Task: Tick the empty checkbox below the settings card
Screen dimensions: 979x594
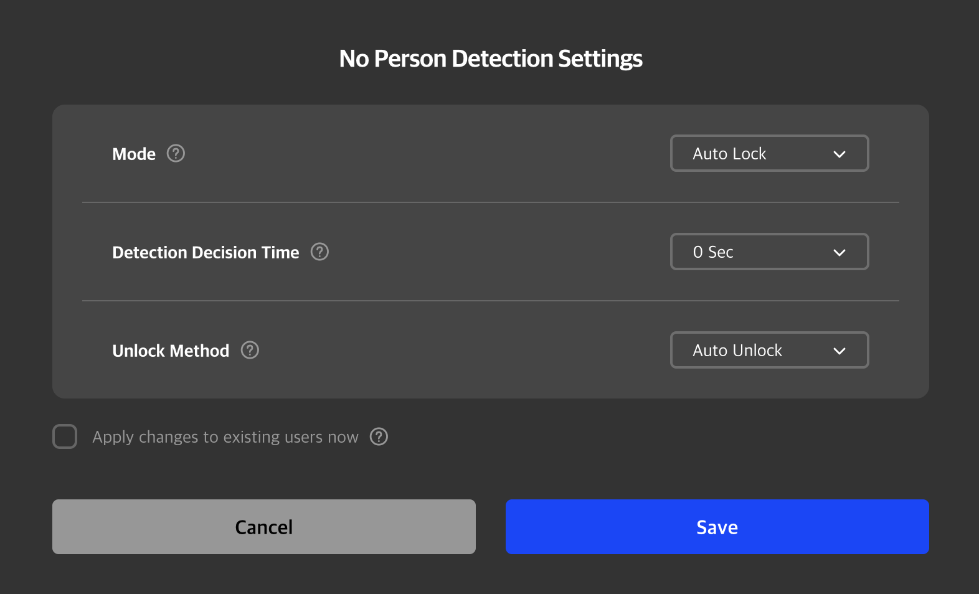Action: pyautogui.click(x=65, y=436)
